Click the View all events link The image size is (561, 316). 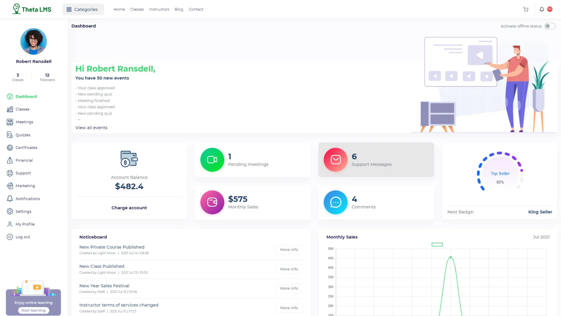click(91, 128)
